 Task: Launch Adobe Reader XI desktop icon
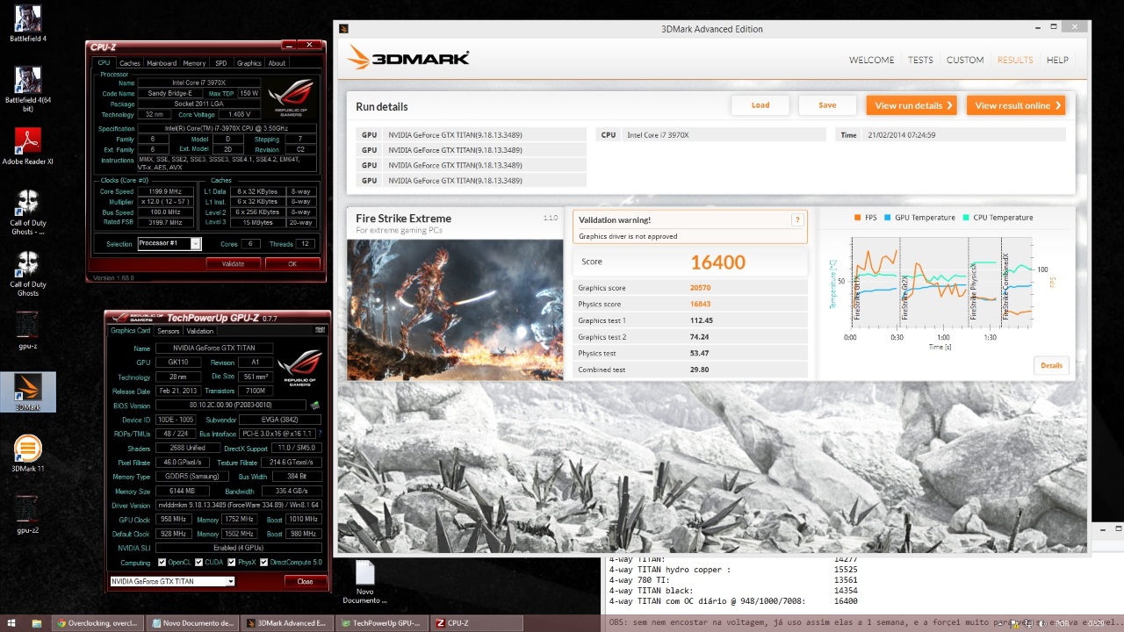[28, 146]
